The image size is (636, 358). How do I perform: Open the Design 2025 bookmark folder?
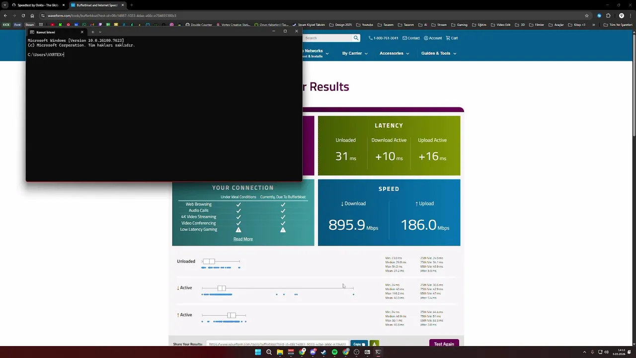point(340,24)
